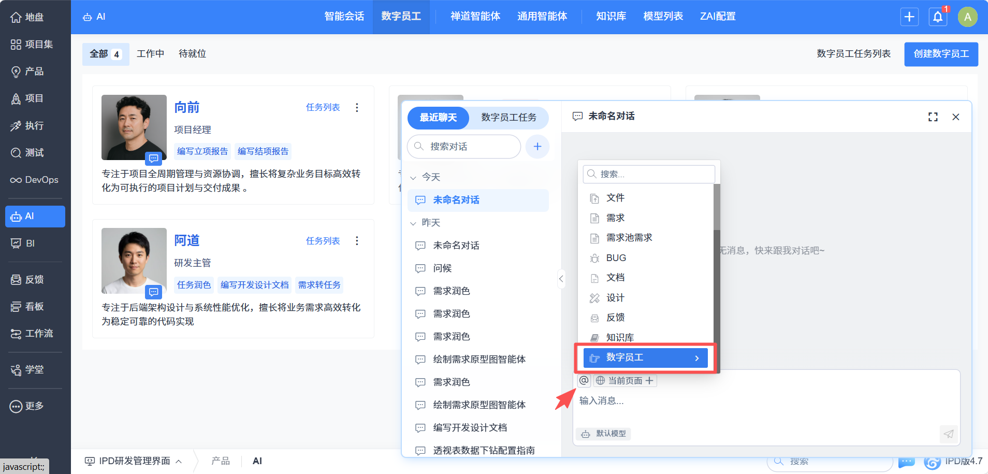The height and width of the screenshot is (474, 988).
Task: Open DevOps in the sidebar
Action: pos(35,180)
